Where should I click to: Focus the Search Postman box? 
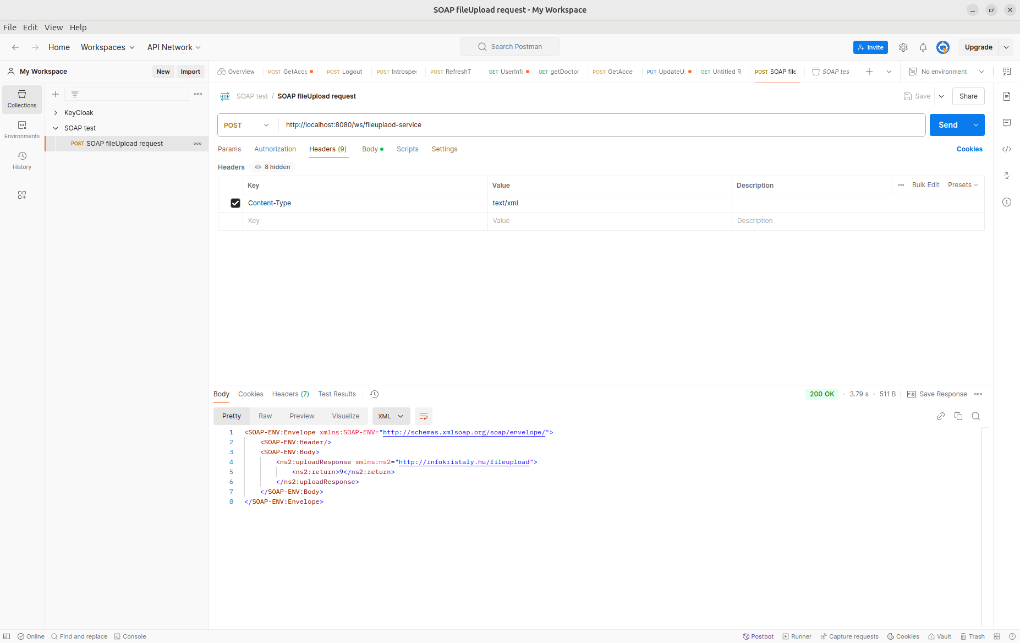point(510,47)
